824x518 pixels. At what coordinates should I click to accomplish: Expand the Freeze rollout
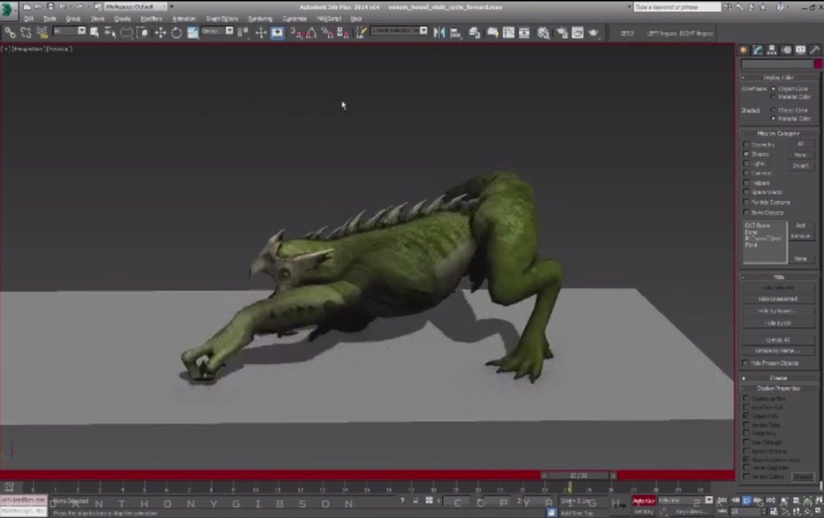[778, 378]
